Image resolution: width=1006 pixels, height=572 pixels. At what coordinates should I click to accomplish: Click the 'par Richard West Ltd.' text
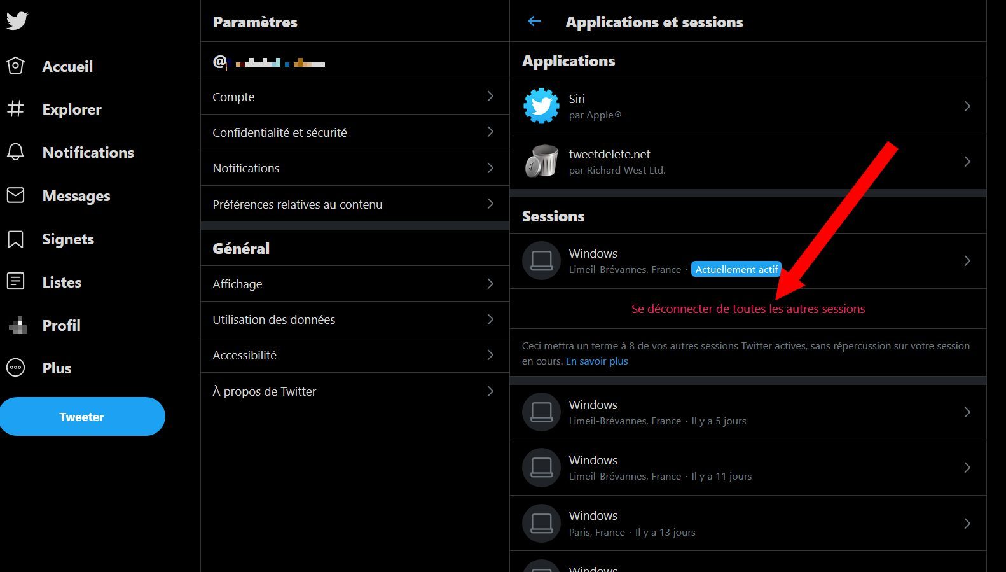[617, 170]
